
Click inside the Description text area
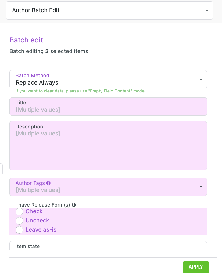tap(108, 149)
